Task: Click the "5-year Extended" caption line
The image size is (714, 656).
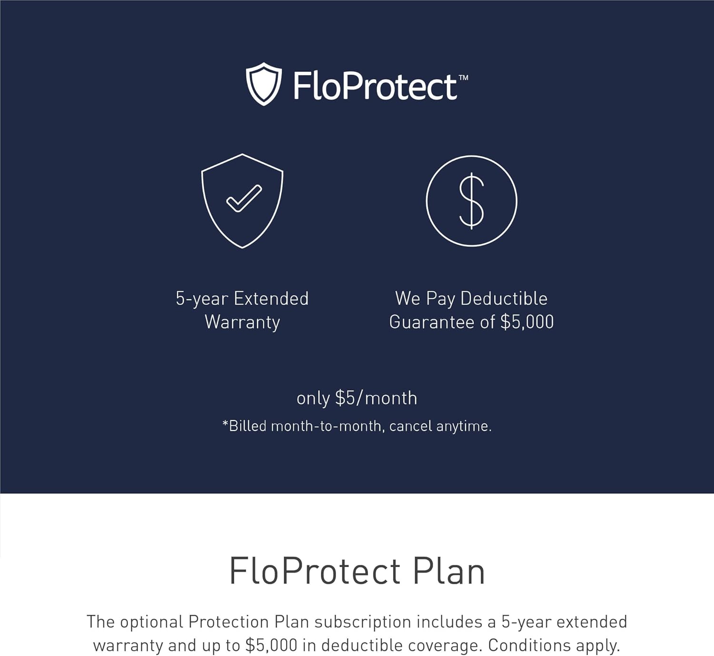Action: pos(242,299)
